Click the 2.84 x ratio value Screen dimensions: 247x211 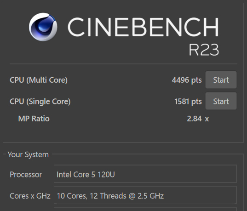click(198, 119)
